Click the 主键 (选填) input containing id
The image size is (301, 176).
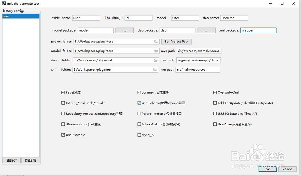[x=138, y=18]
